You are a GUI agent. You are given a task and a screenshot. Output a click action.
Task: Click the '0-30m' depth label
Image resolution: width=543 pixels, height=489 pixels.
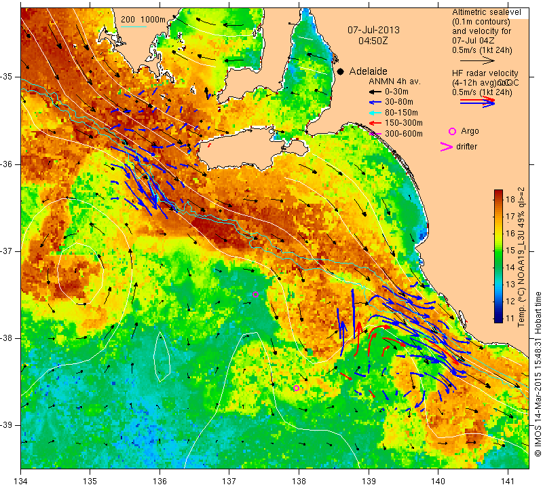point(396,92)
